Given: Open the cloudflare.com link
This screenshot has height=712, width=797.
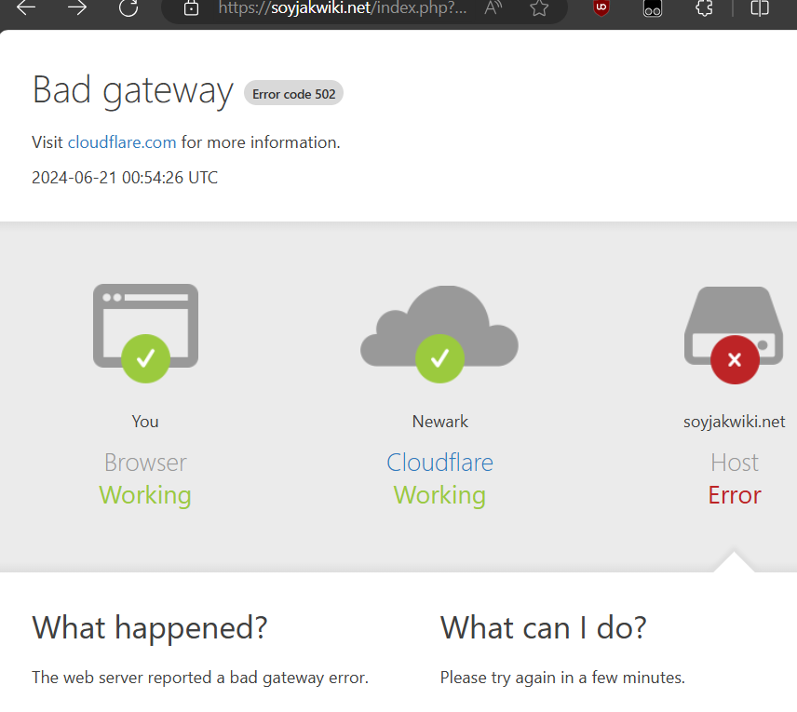Looking at the screenshot, I should click(x=122, y=142).
